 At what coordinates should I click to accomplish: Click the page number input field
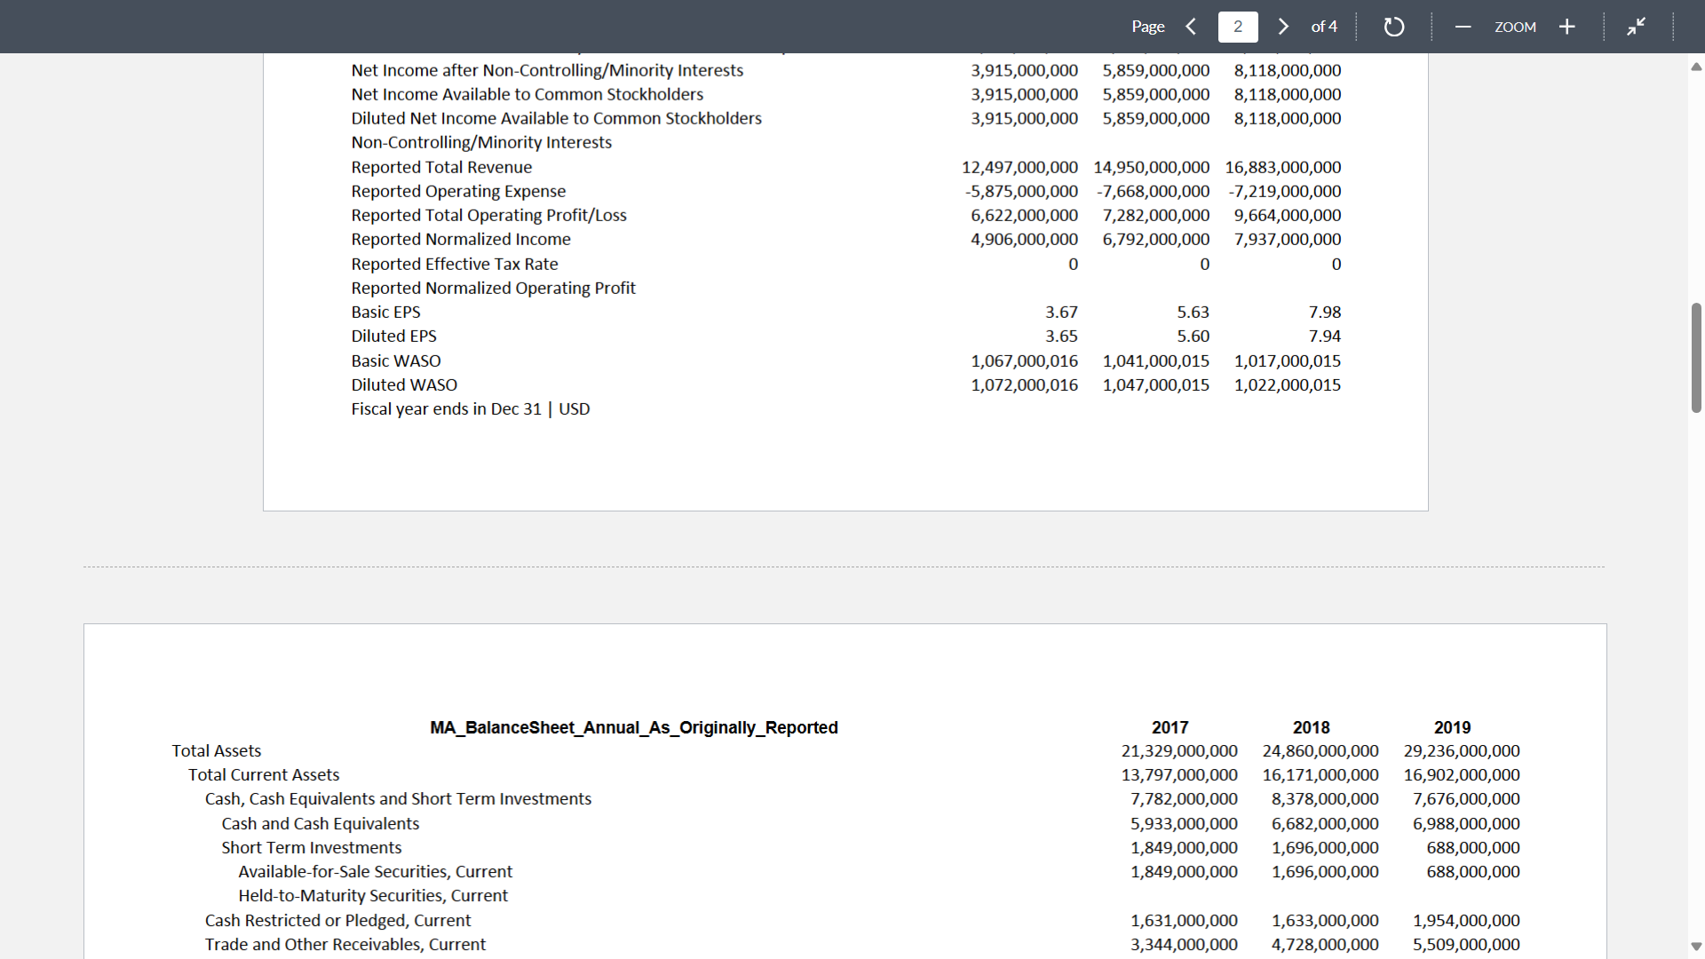pyautogui.click(x=1238, y=27)
